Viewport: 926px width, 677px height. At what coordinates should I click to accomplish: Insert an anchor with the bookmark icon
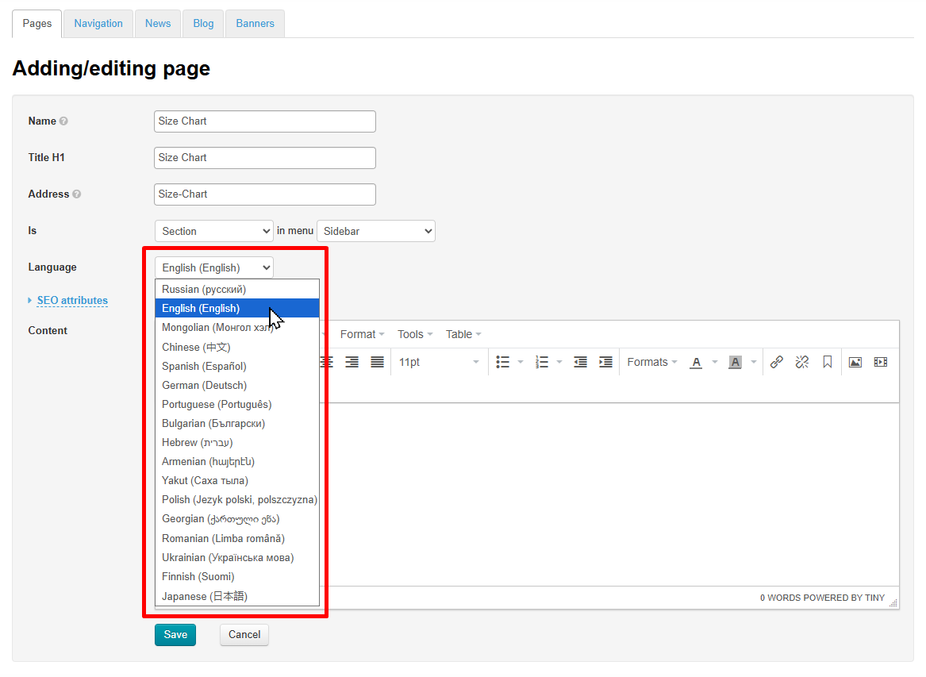click(827, 362)
